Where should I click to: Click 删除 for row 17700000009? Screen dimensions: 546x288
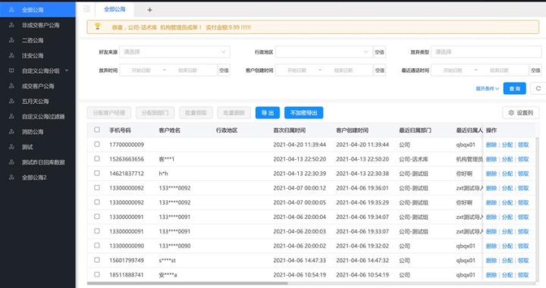491,145
